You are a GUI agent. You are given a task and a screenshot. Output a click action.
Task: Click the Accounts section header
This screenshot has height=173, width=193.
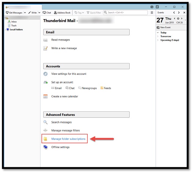[86, 66]
